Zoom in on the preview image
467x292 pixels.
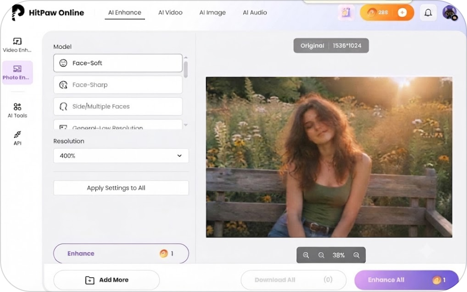306,255
